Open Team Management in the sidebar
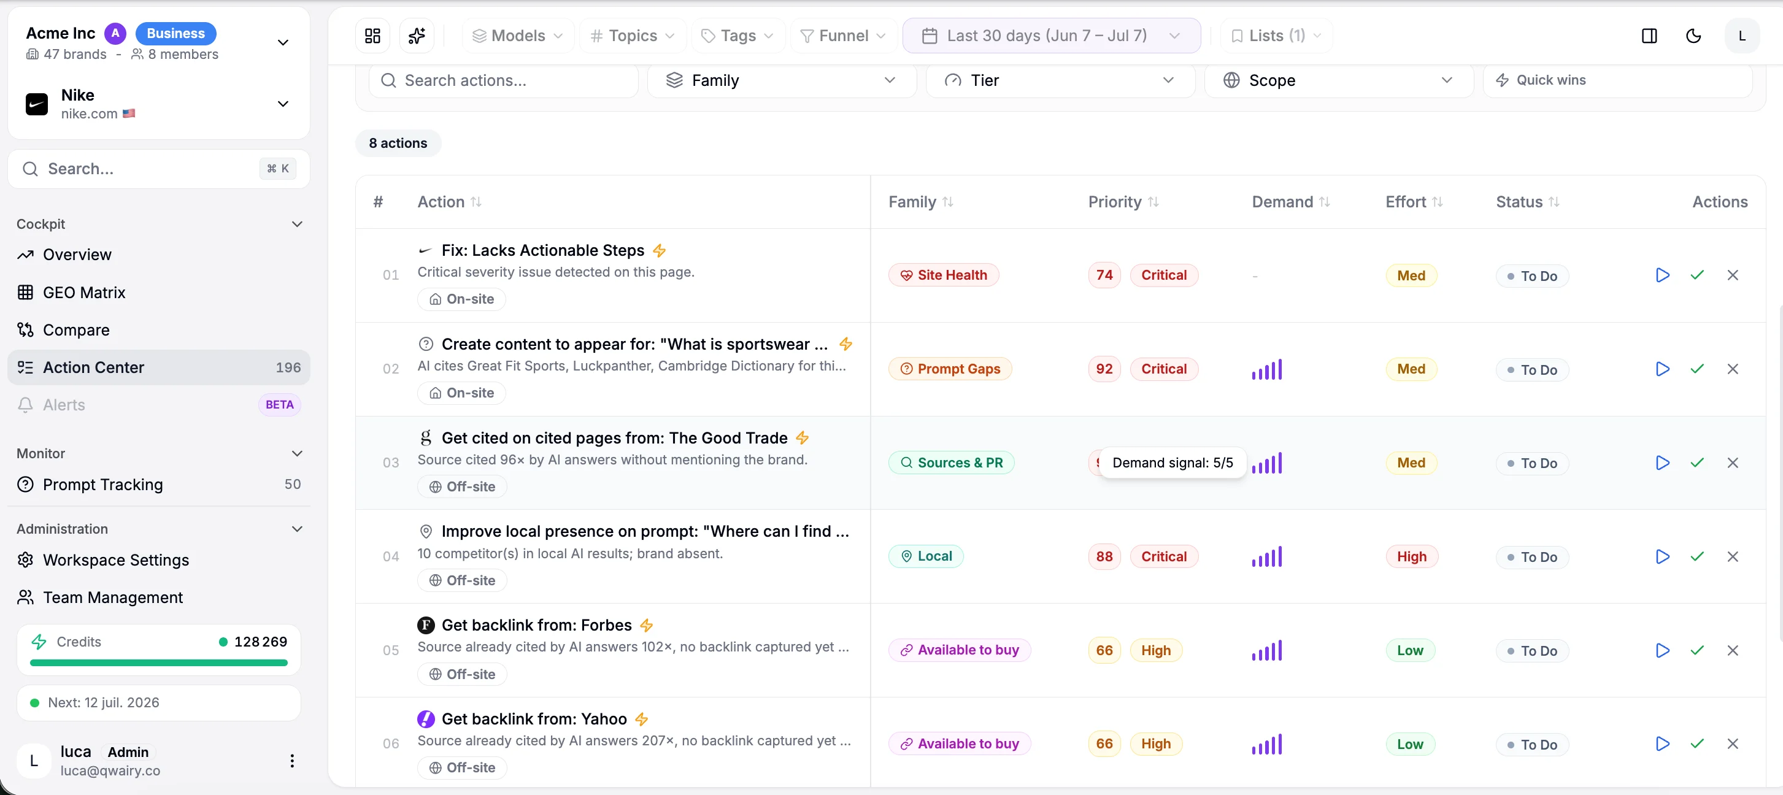Screen dimensions: 1783x795 click(x=158, y=598)
